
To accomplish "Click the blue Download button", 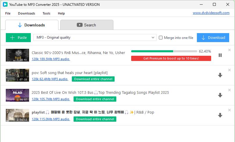I will click(213, 37).
